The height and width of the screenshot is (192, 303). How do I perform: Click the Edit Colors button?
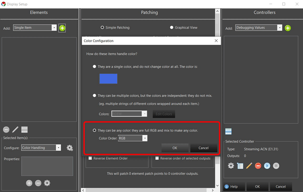[164, 114]
